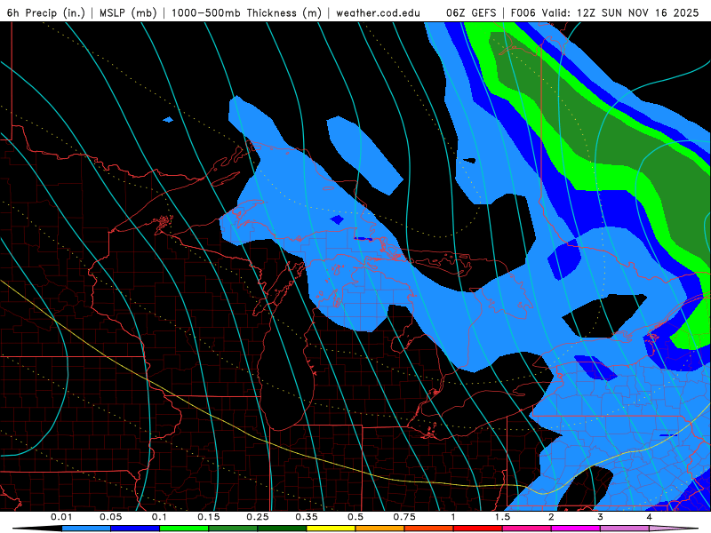Click the 1.5 legend value
This screenshot has width=711, height=533.
coord(502,517)
